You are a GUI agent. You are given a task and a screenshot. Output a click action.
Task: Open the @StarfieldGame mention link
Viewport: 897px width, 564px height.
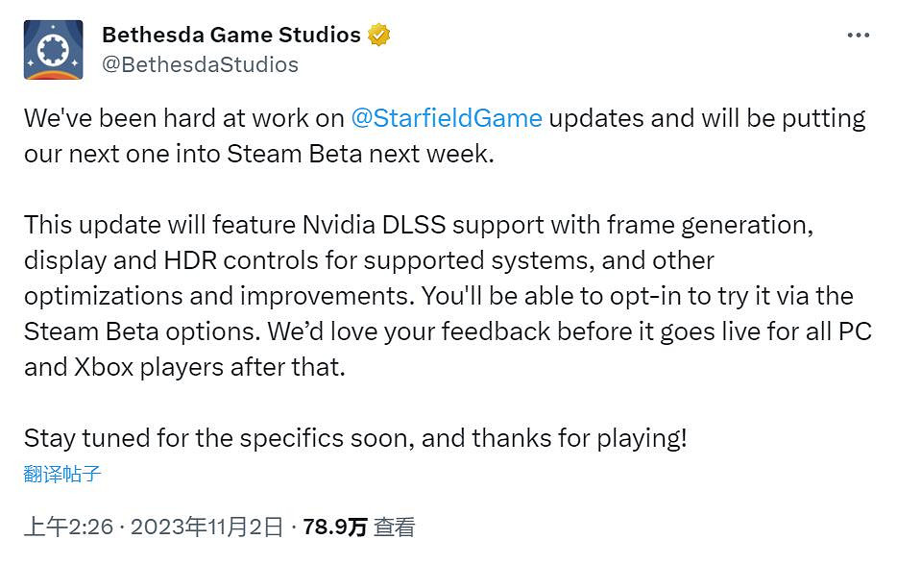[x=447, y=118]
